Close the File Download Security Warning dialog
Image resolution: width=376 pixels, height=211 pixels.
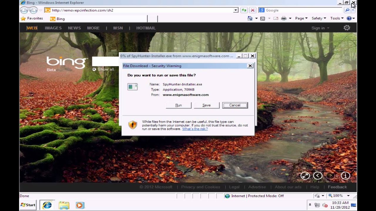click(x=250, y=66)
